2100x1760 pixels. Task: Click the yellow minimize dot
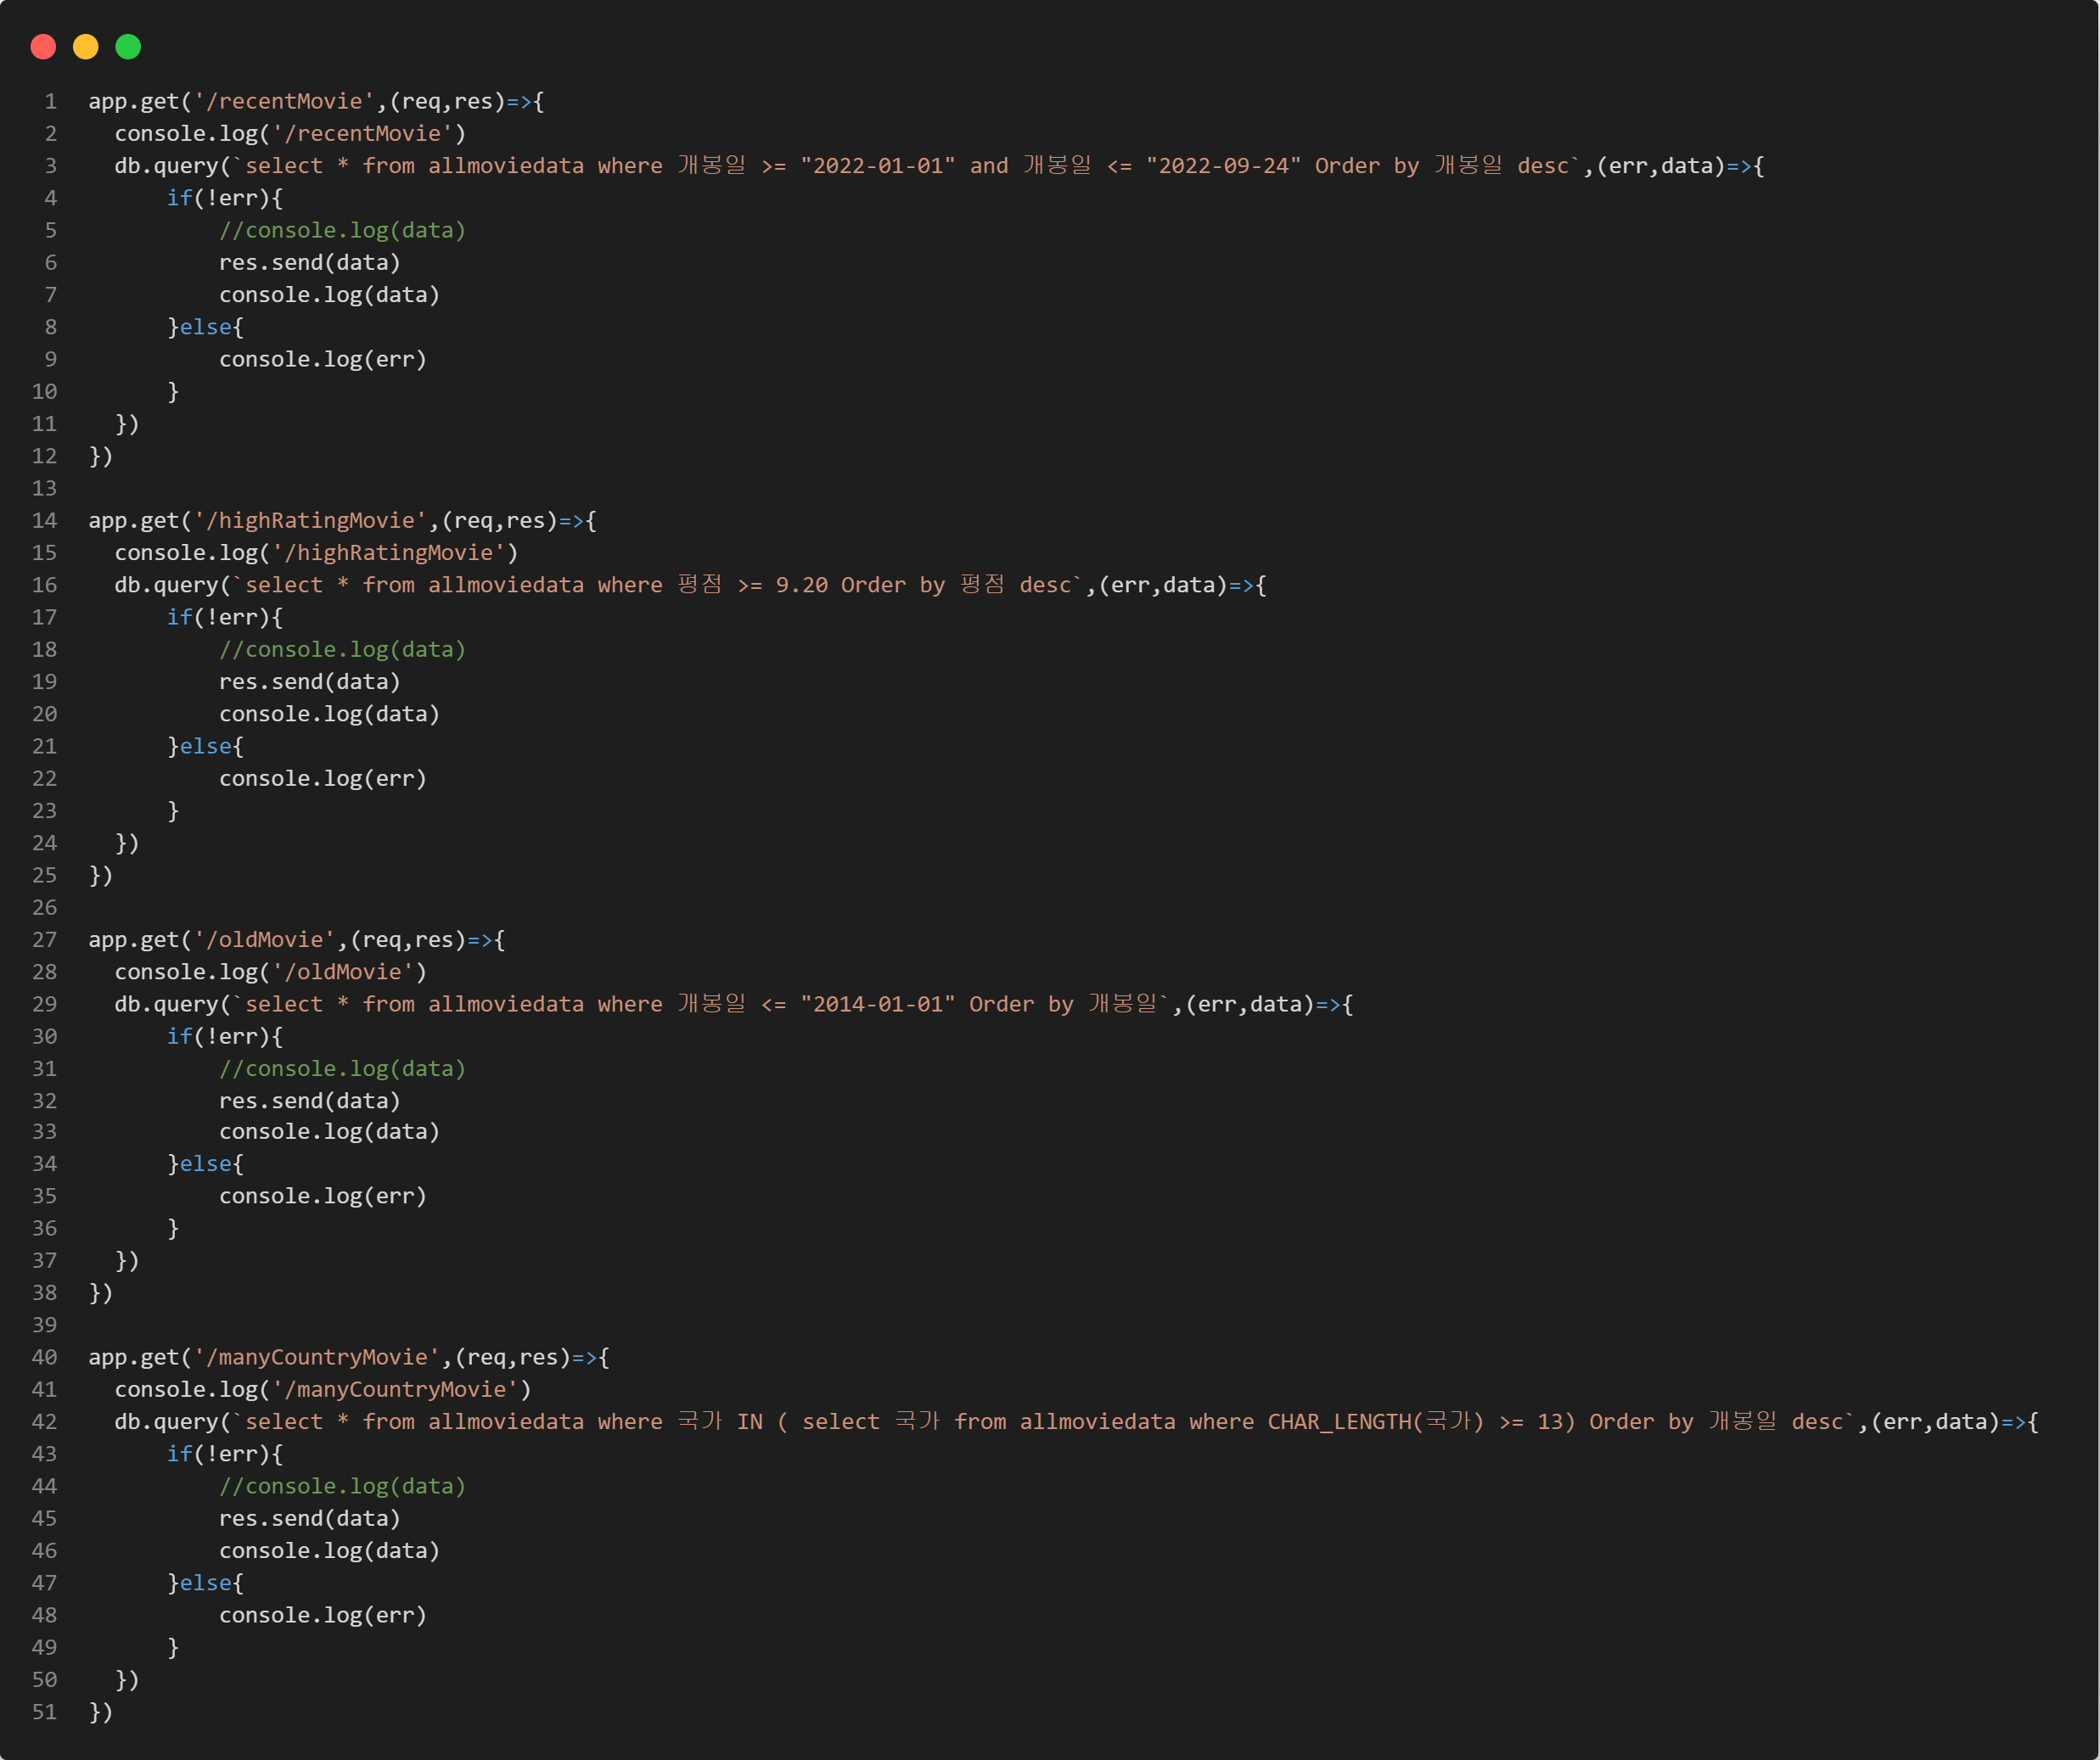point(86,47)
